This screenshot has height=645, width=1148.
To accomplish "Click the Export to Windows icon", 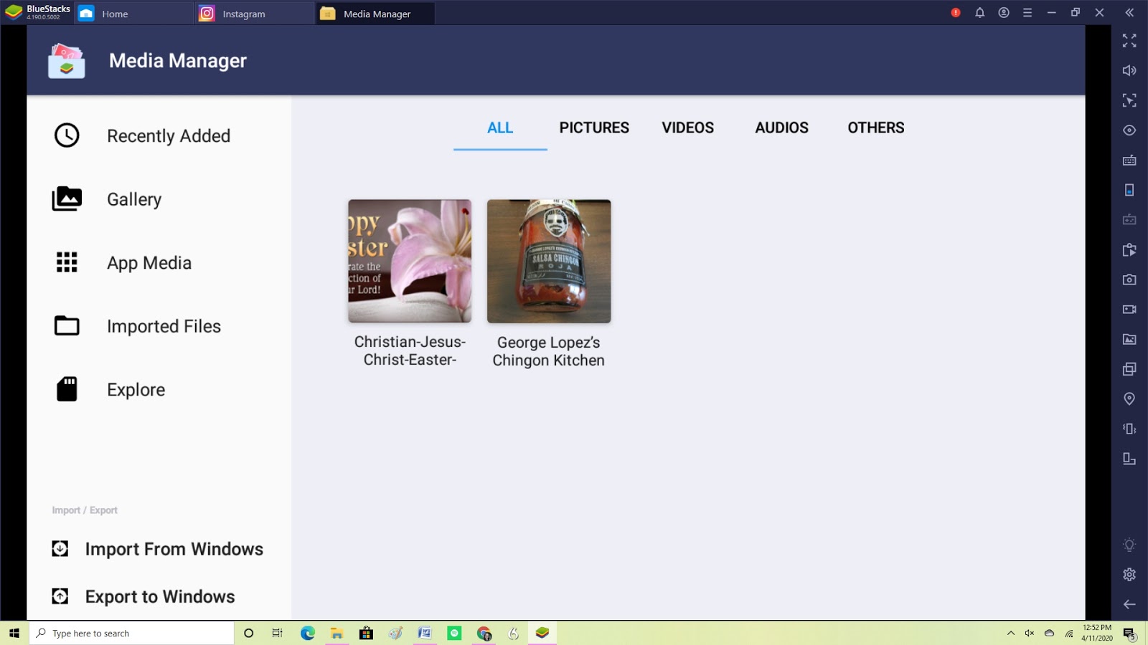I will (60, 596).
